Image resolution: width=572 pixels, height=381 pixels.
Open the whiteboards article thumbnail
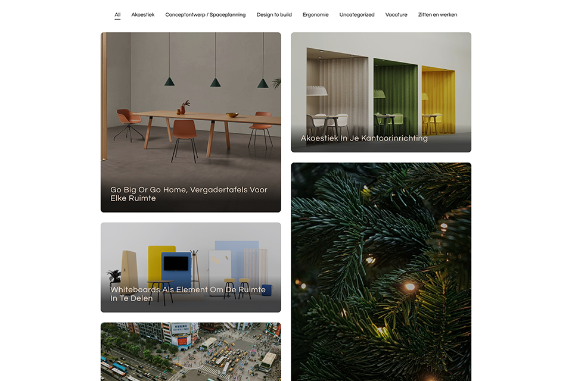(191, 267)
